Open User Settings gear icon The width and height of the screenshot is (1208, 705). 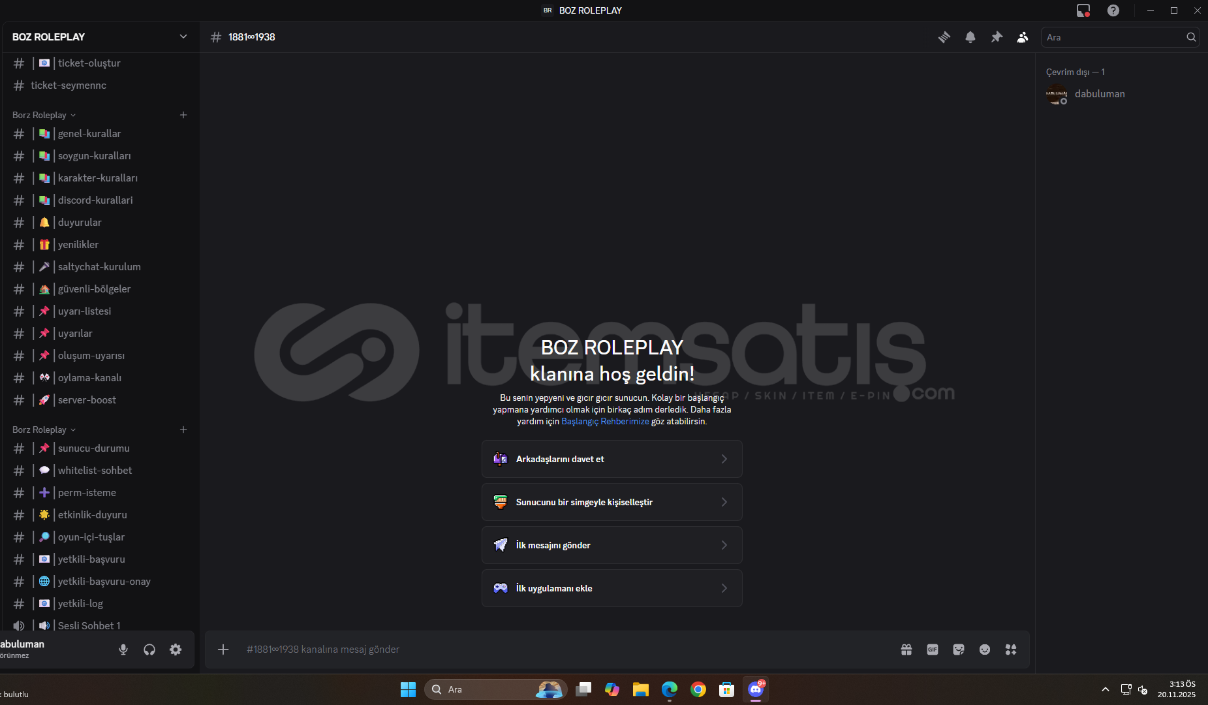coord(176,650)
